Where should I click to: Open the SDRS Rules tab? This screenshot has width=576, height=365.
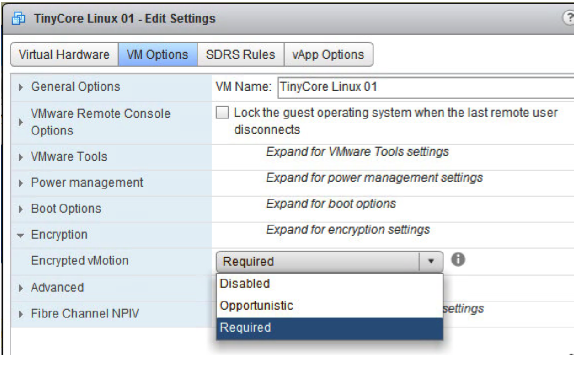[240, 55]
